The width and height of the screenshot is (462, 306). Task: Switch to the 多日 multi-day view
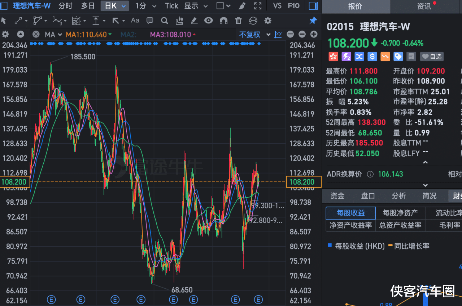click(88, 6)
